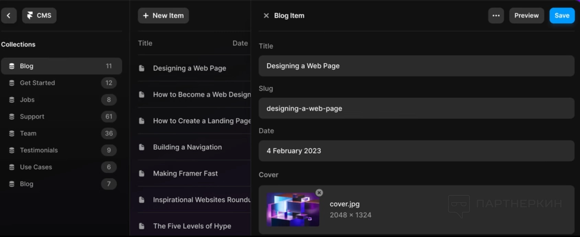Click the Title input field
Viewport: 580px width, 237px height.
[416, 66]
